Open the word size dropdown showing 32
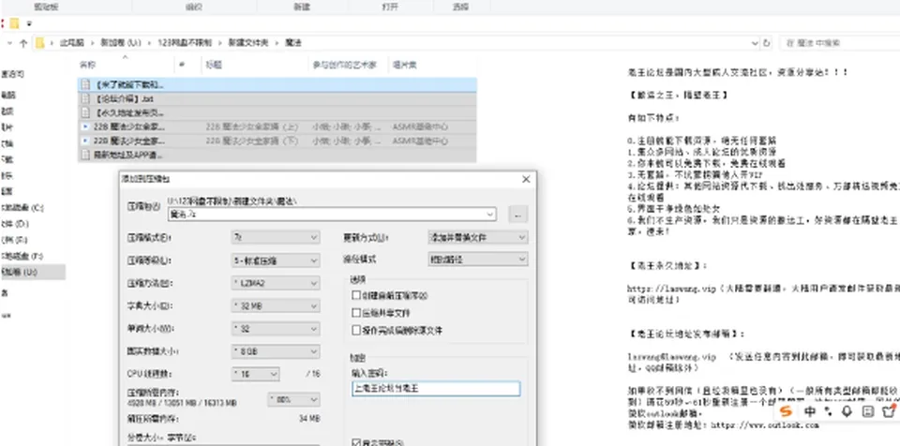 276,329
